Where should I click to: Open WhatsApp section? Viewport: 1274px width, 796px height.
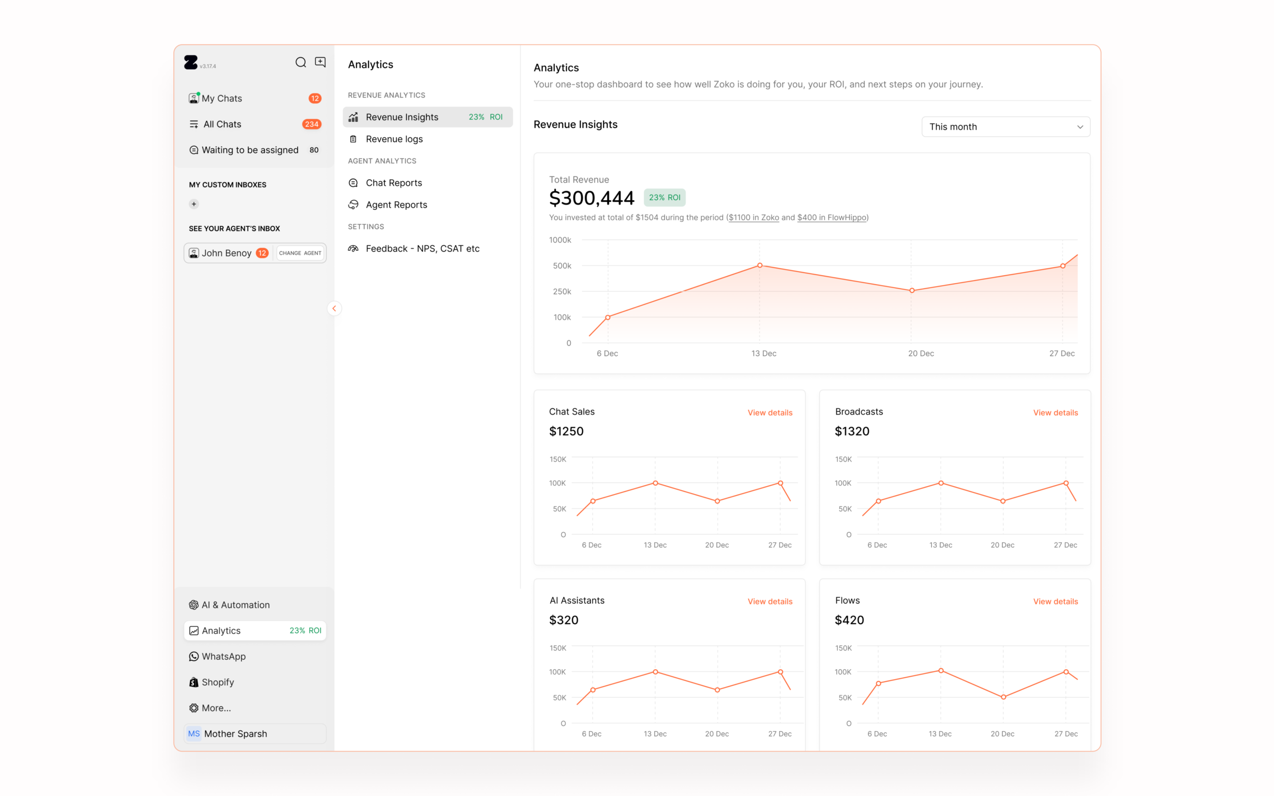pyautogui.click(x=255, y=657)
